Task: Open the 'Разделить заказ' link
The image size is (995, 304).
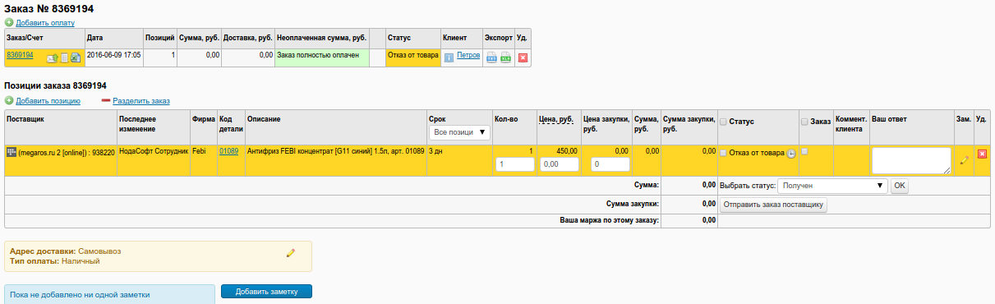Action: point(141,101)
